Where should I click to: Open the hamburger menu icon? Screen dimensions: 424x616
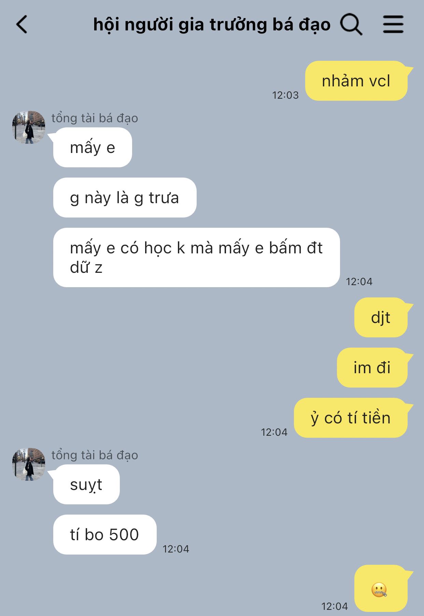[x=393, y=24]
